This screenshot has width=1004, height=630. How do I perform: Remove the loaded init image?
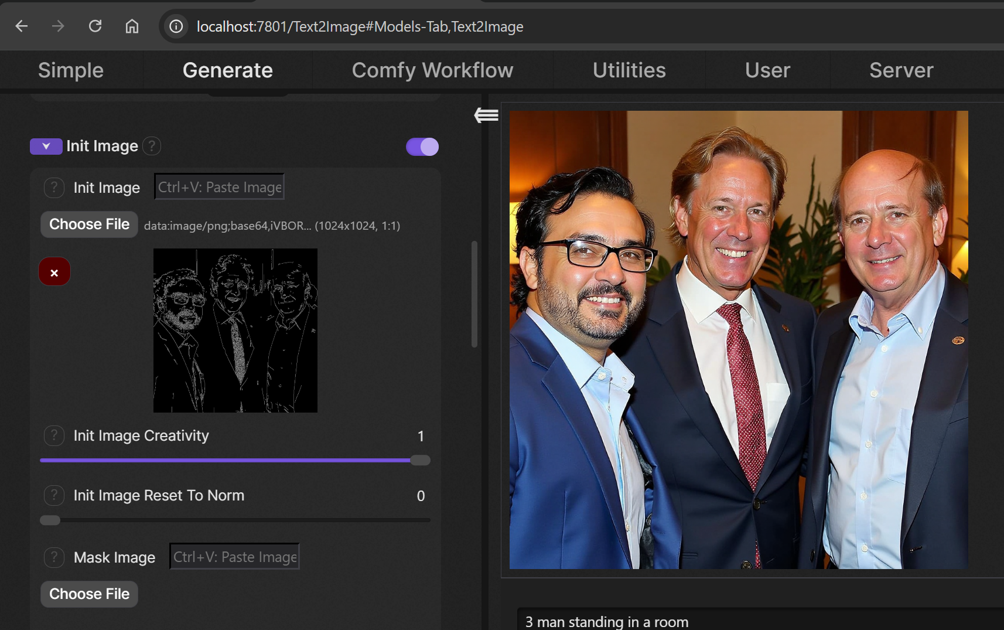pyautogui.click(x=54, y=272)
